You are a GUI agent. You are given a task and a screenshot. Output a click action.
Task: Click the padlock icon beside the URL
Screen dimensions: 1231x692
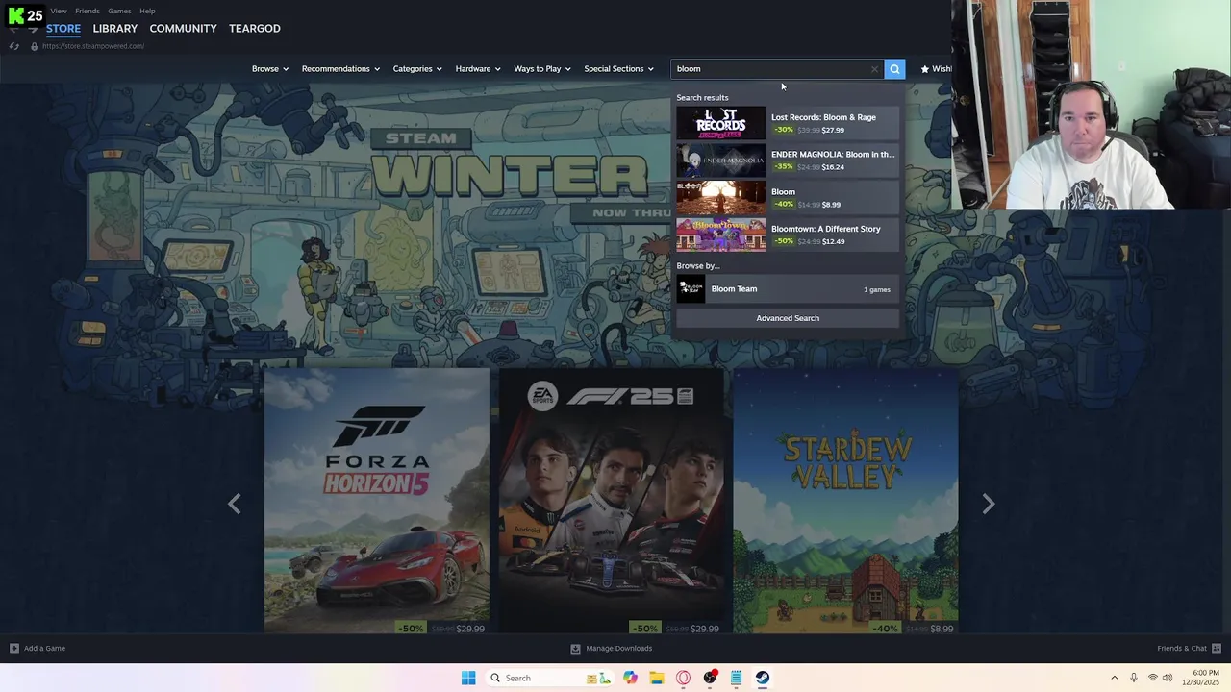pyautogui.click(x=34, y=46)
